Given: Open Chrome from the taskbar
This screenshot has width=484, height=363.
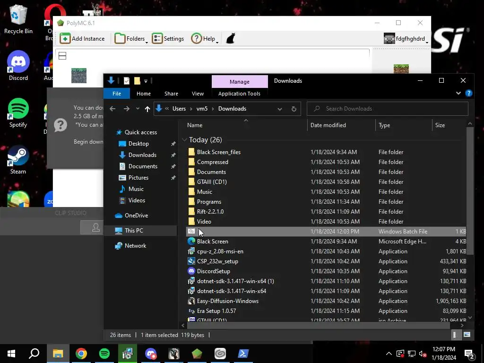Looking at the screenshot, I should click(x=81, y=354).
